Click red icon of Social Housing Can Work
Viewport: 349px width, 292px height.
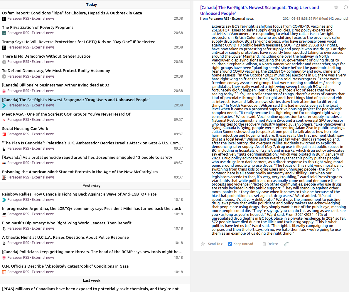click(4, 134)
